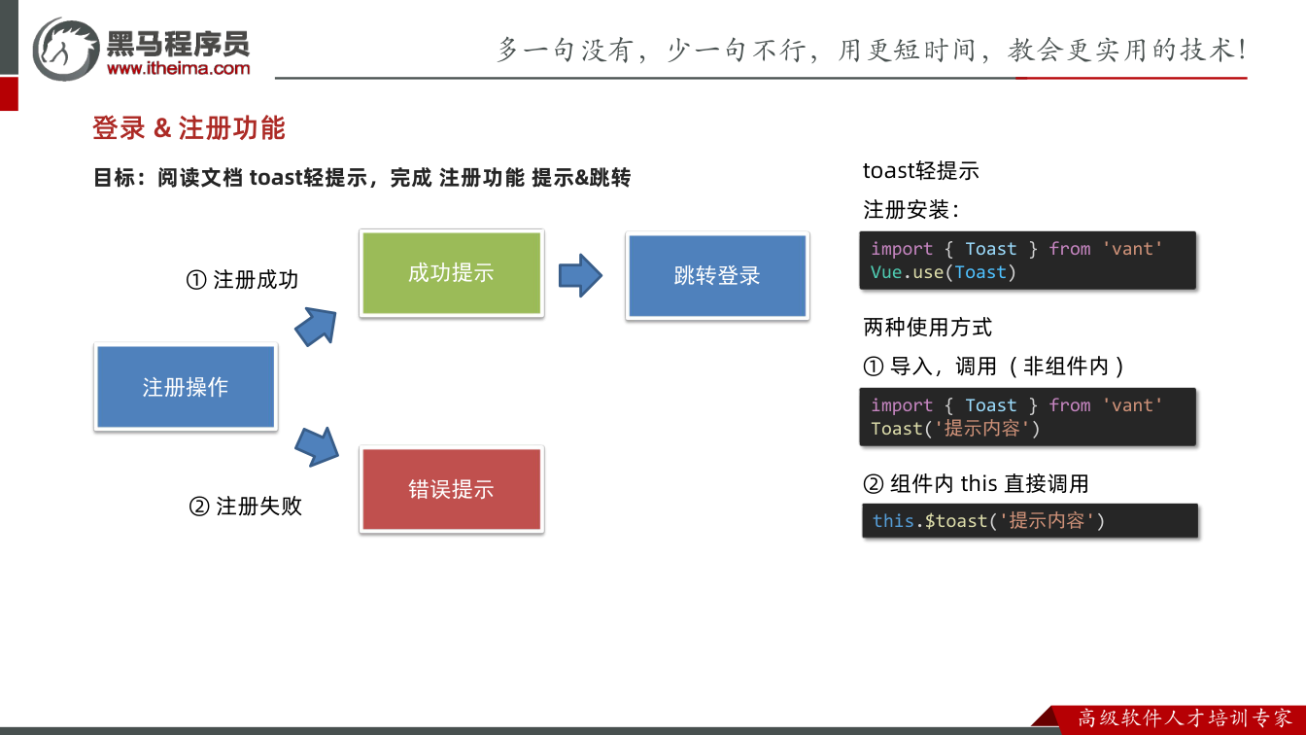The width and height of the screenshot is (1306, 735).
Task: Click the green 成功提示 box
Action: coord(451,273)
